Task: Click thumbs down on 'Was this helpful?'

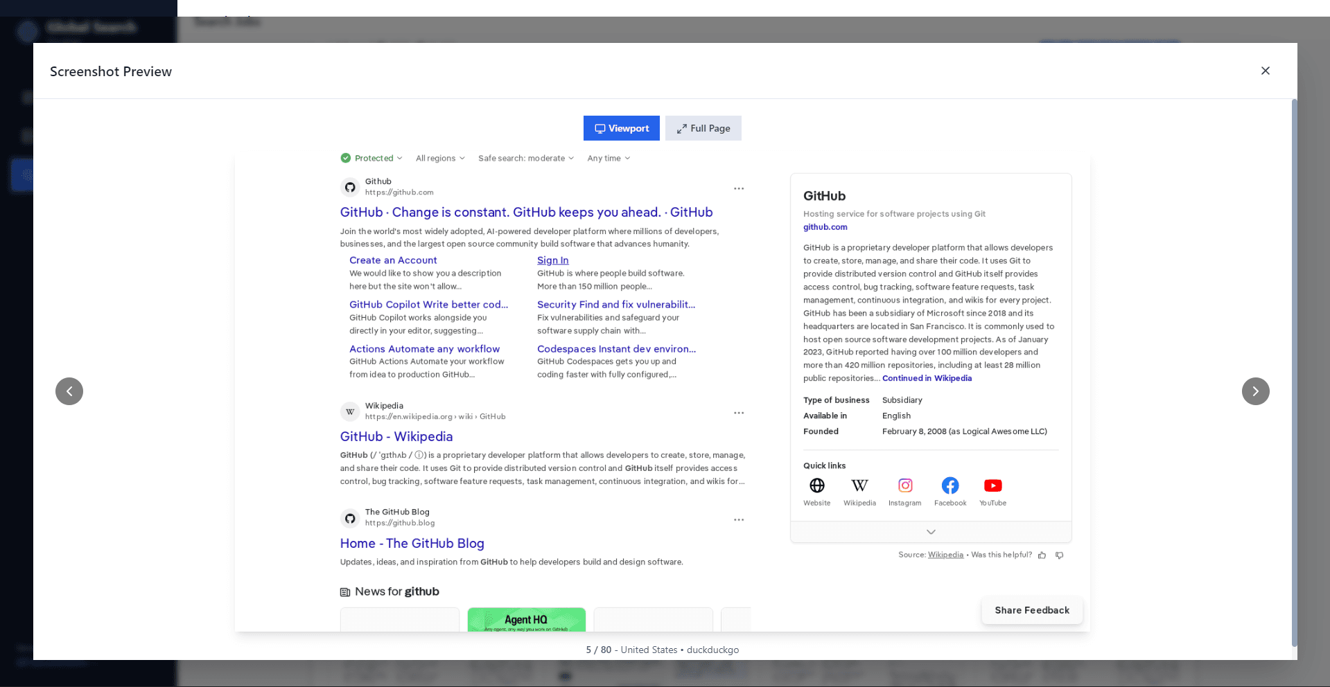Action: [1059, 555]
